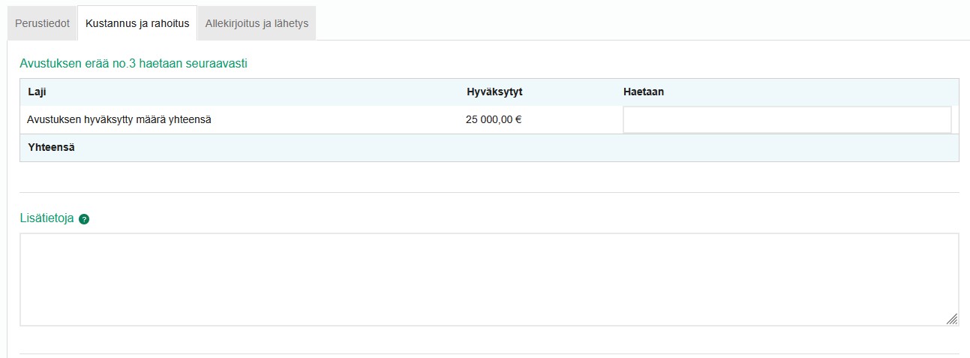970x358 pixels.
Task: Click the help icon beside Lisätietoja
Action: [x=84, y=219]
